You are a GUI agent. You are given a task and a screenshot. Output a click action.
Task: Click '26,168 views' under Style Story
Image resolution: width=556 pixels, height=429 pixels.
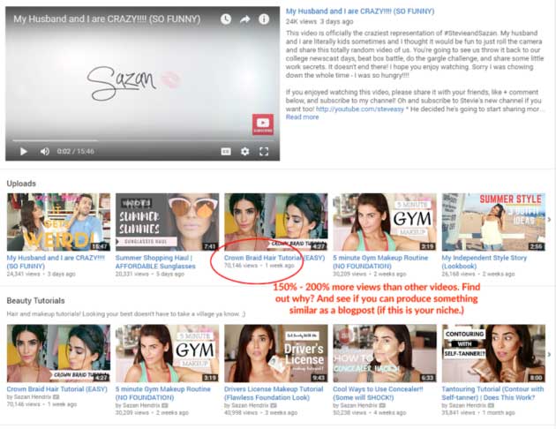click(458, 274)
